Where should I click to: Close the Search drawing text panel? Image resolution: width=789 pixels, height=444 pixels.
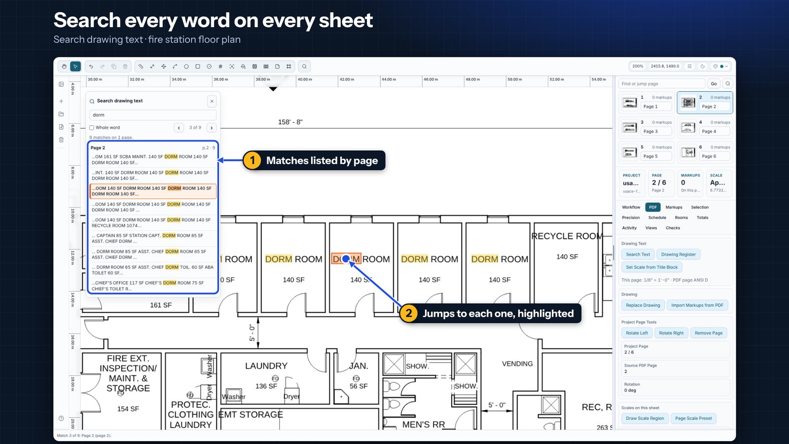click(x=212, y=101)
